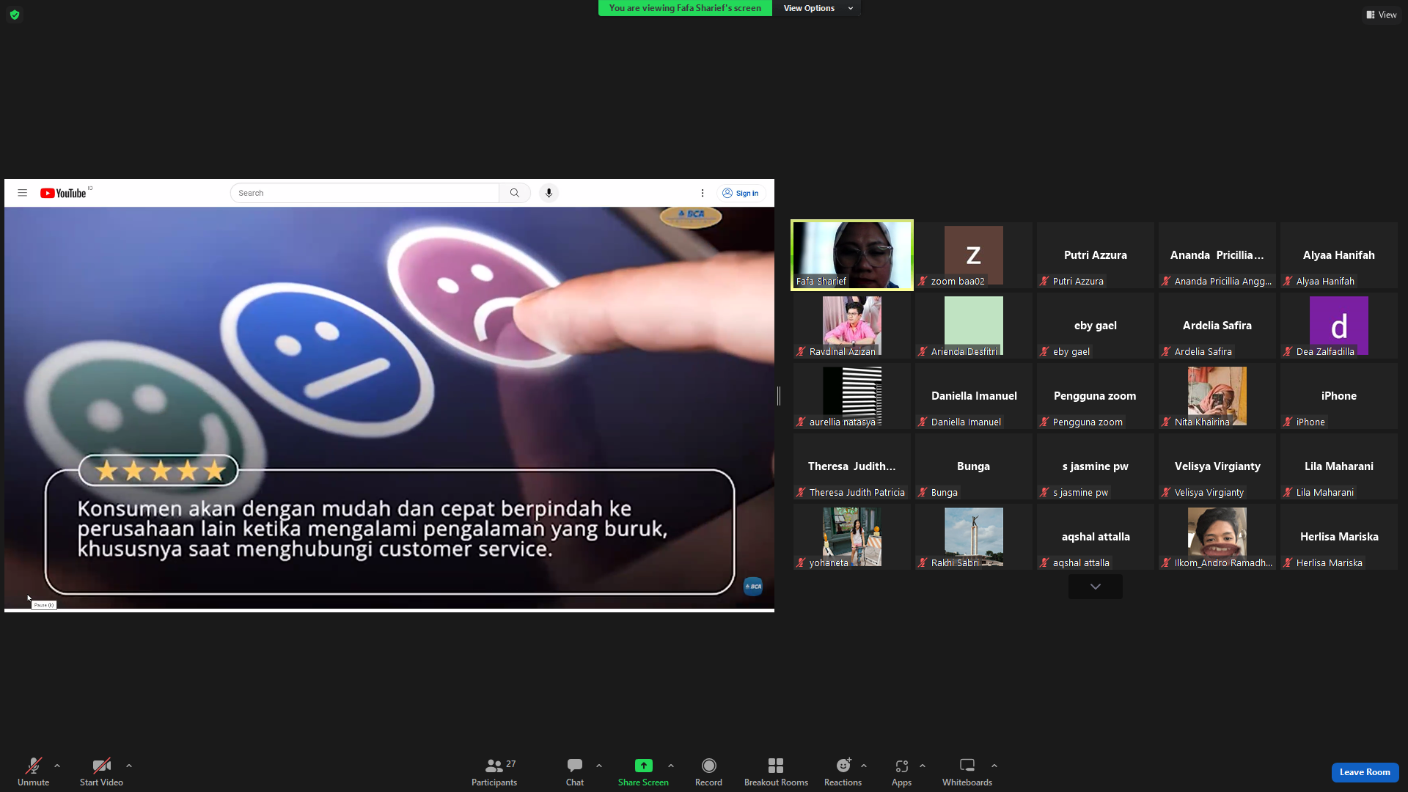Click the YouTube Sign in button
Screen dimensions: 1408x792
coord(741,193)
